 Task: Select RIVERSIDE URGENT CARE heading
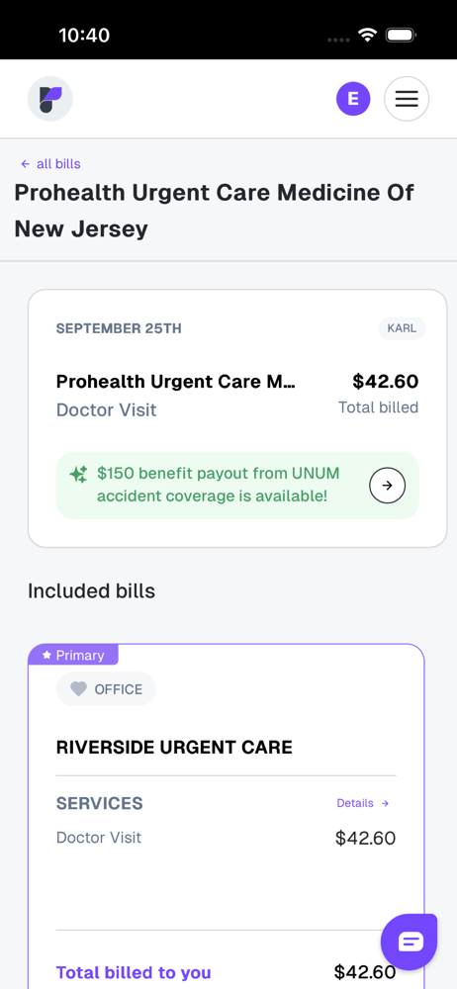[x=174, y=748]
